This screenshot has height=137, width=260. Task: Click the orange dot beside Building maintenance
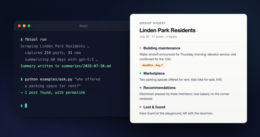click(140, 48)
